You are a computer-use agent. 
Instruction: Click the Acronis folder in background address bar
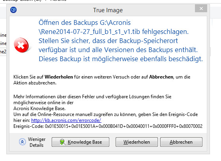point(58,0)
